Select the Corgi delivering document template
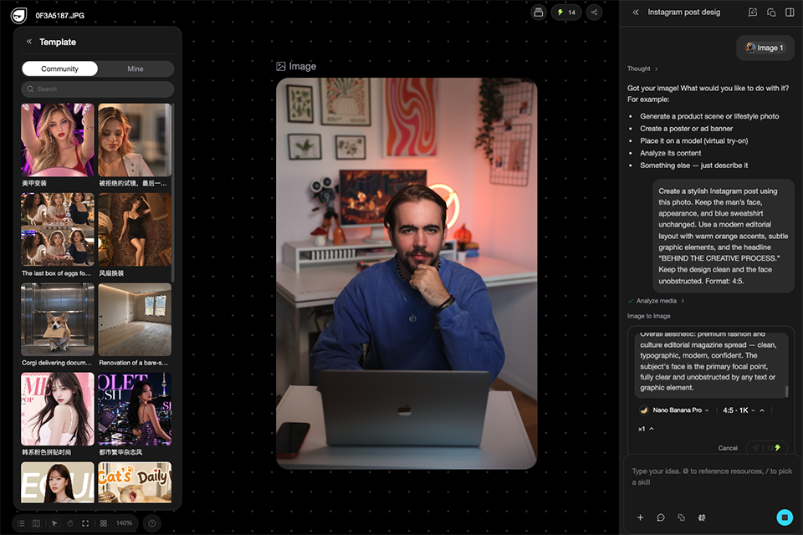803x535 pixels. coord(58,319)
